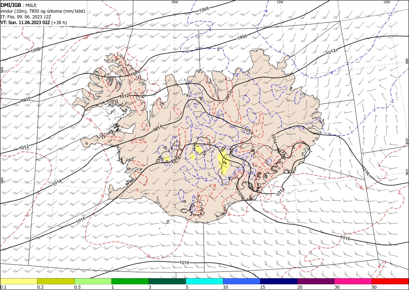Click the yellow 0.1–0.3 legend swatch
409x290 pixels.
(18, 281)
